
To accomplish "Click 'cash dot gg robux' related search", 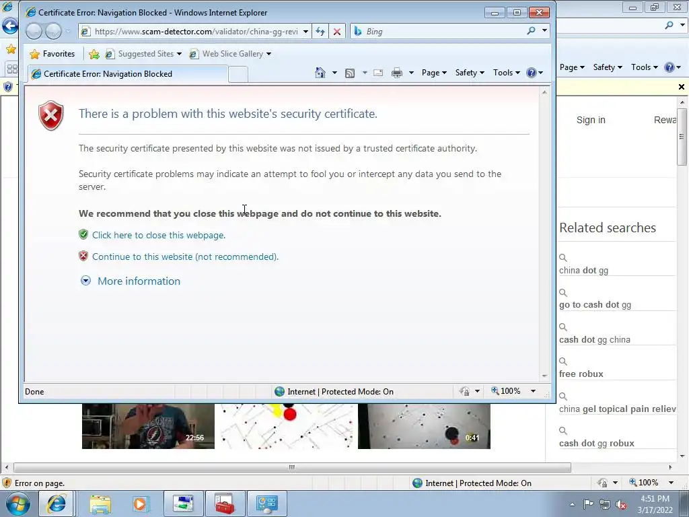I will tap(596, 444).
